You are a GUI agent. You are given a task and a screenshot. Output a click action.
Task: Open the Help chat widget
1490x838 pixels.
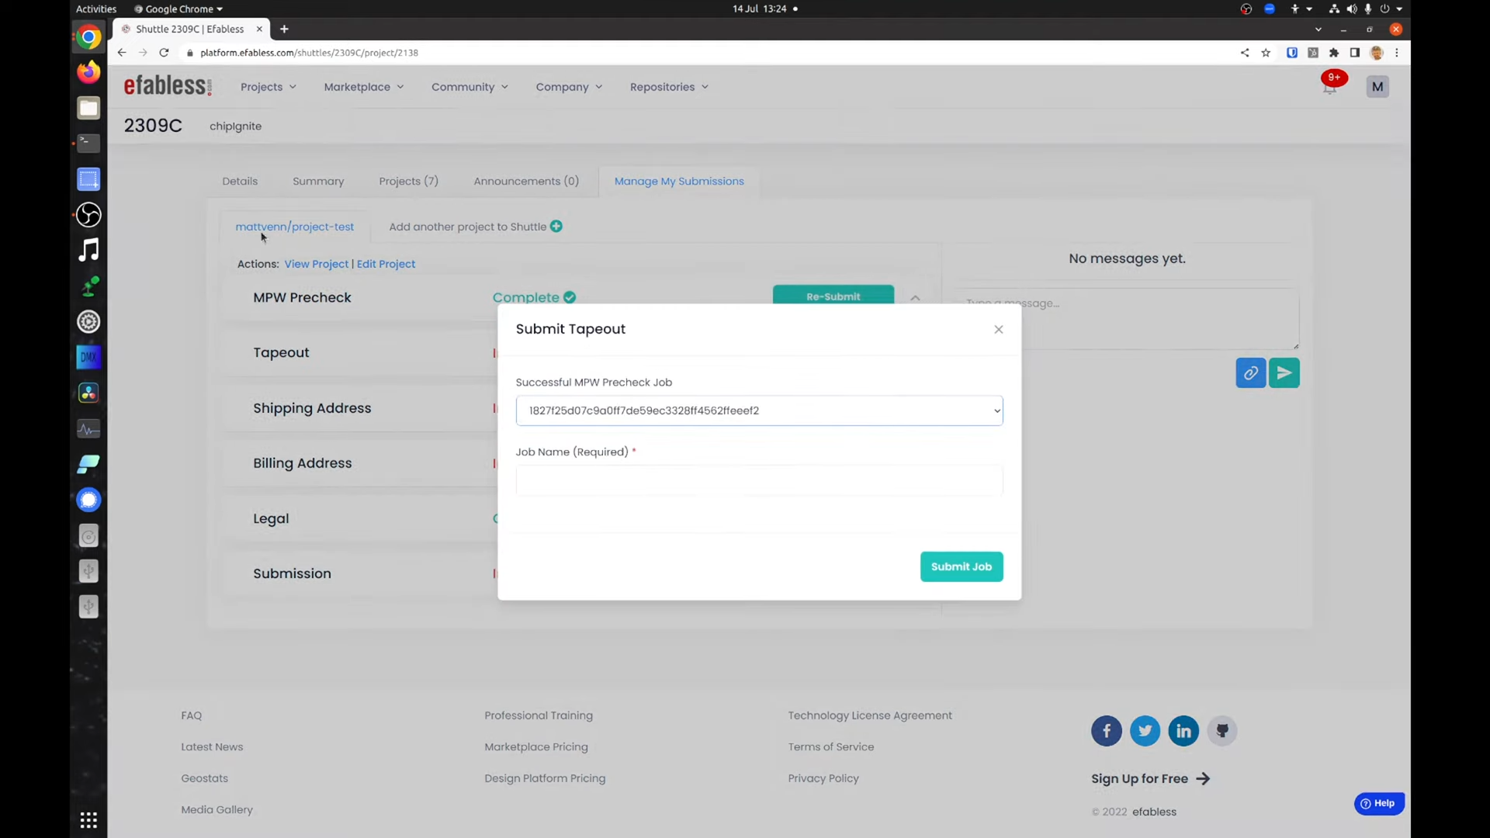1379,804
